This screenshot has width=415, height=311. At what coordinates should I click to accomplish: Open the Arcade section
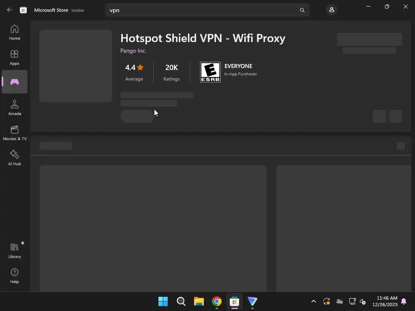tap(15, 108)
